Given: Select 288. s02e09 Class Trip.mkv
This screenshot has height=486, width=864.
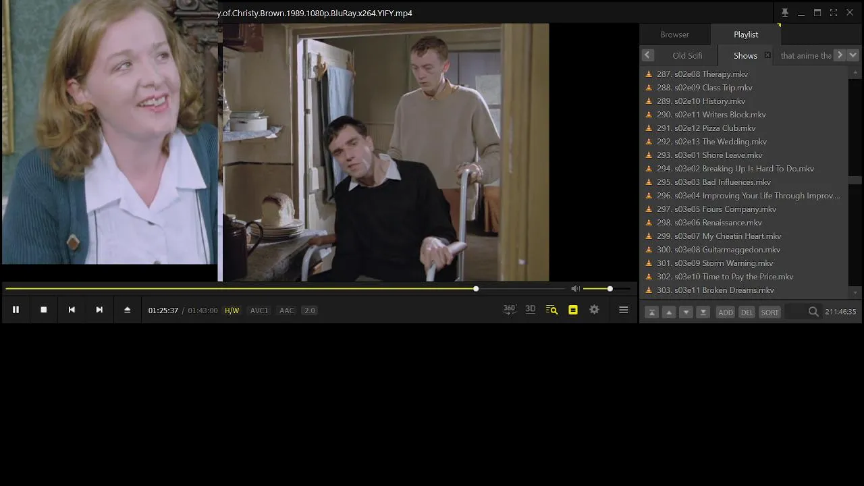Looking at the screenshot, I should [x=744, y=88].
